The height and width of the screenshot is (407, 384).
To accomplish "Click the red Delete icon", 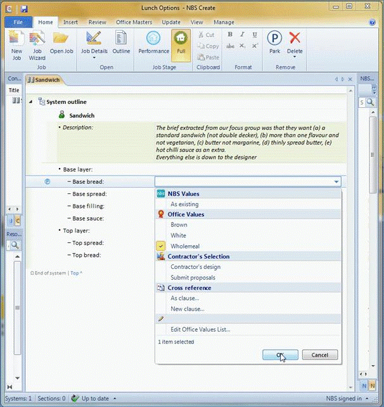I will [295, 38].
